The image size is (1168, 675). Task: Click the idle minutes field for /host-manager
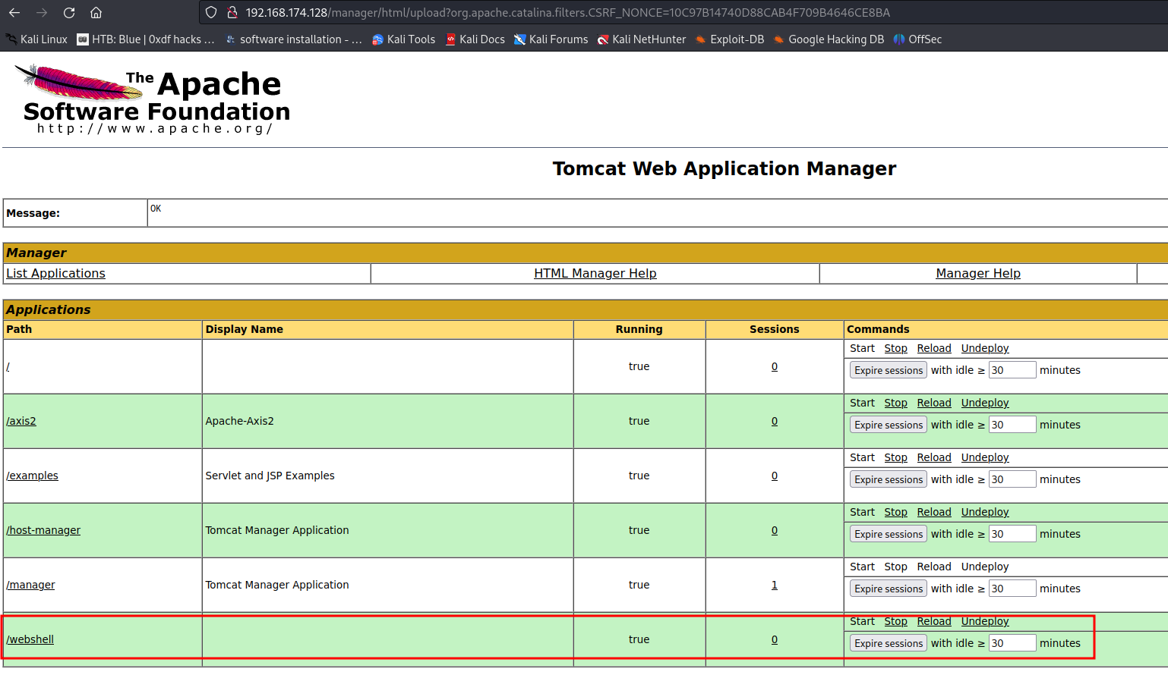click(x=1012, y=534)
